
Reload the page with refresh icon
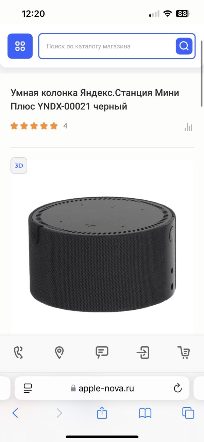pyautogui.click(x=177, y=388)
